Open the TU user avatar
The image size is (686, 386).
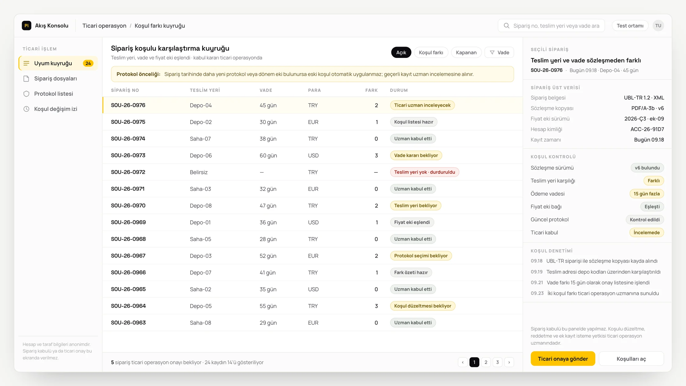pyautogui.click(x=658, y=26)
